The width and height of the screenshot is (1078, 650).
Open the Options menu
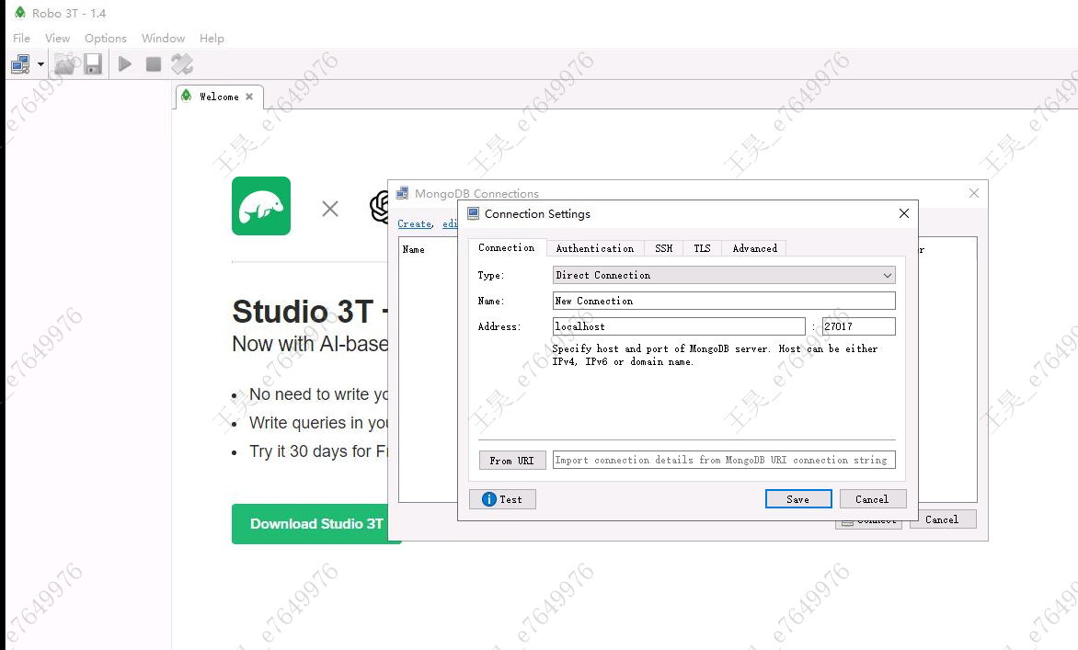click(x=105, y=39)
